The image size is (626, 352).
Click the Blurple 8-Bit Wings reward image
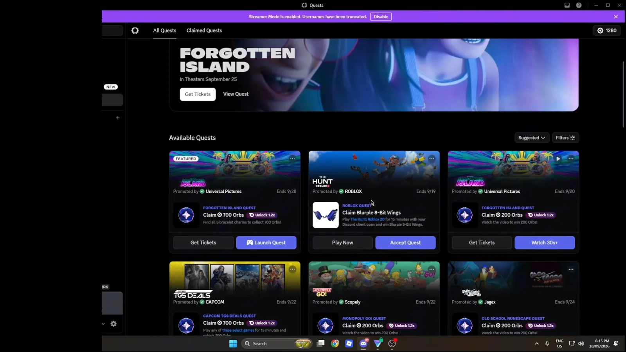pyautogui.click(x=326, y=215)
